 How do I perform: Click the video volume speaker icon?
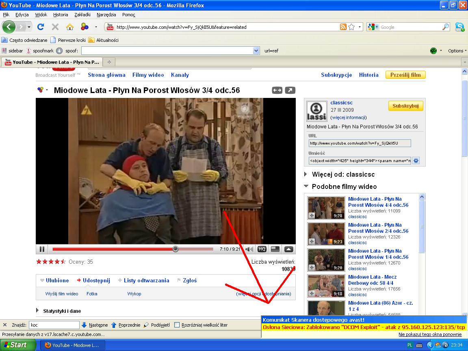pyautogui.click(x=249, y=249)
